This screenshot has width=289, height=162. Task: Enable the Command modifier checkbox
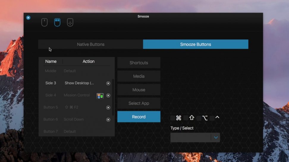(173, 118)
